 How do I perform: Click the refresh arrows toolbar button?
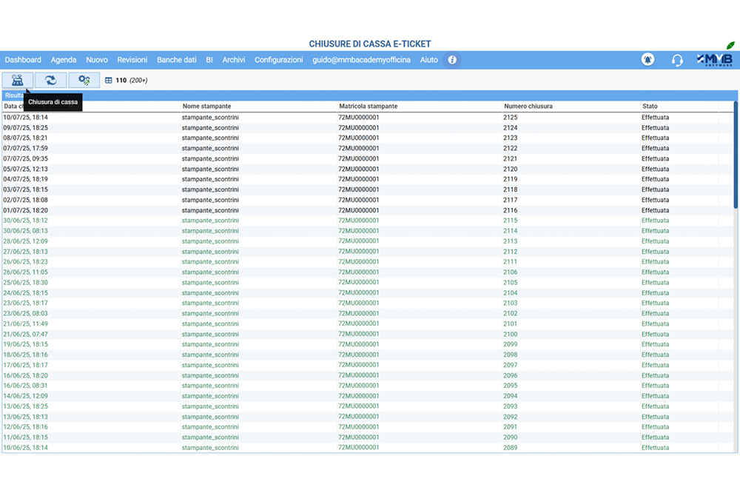coord(50,80)
